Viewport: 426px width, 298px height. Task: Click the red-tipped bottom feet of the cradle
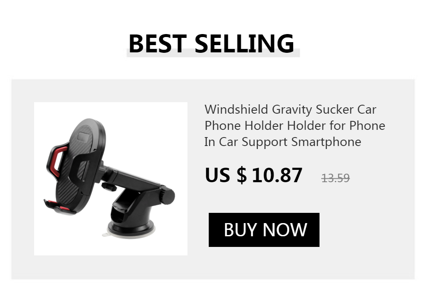pyautogui.click(x=59, y=208)
